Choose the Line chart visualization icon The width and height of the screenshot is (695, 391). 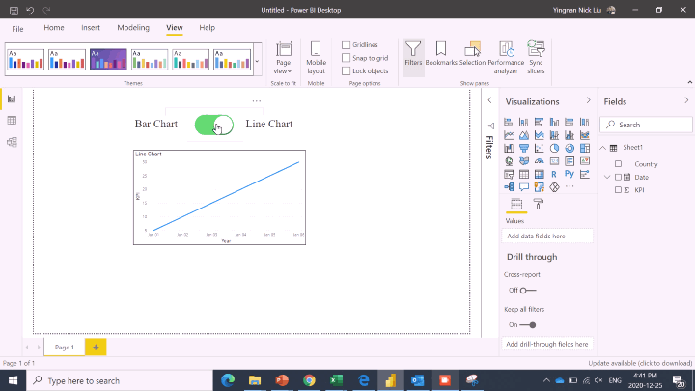509,135
